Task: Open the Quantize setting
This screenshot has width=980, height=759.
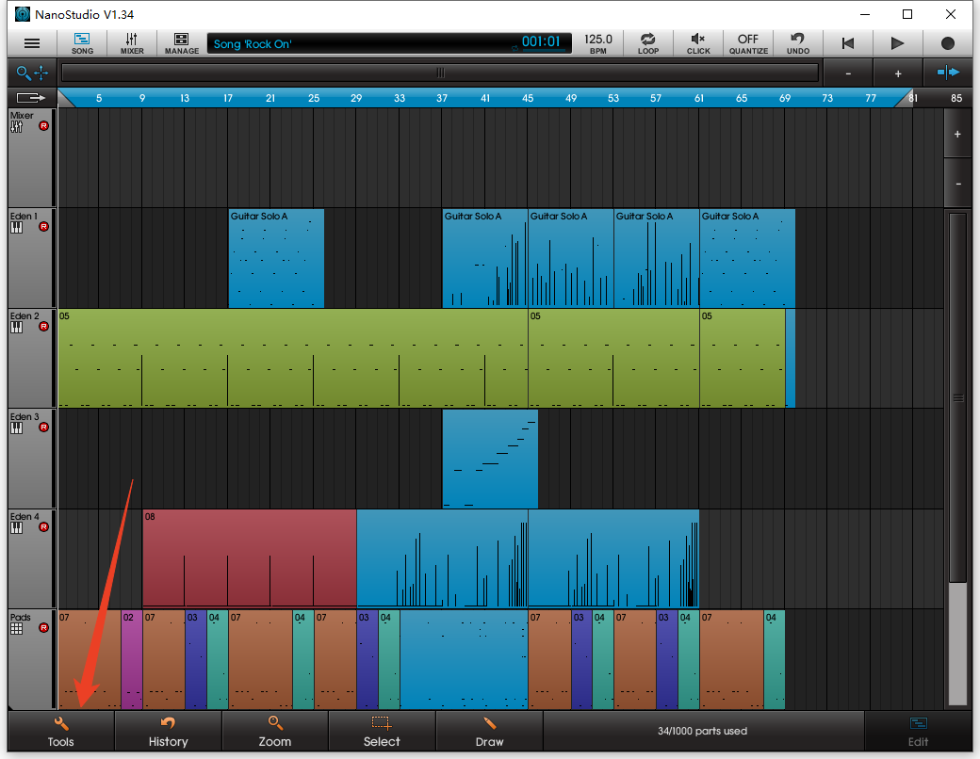Action: click(748, 43)
